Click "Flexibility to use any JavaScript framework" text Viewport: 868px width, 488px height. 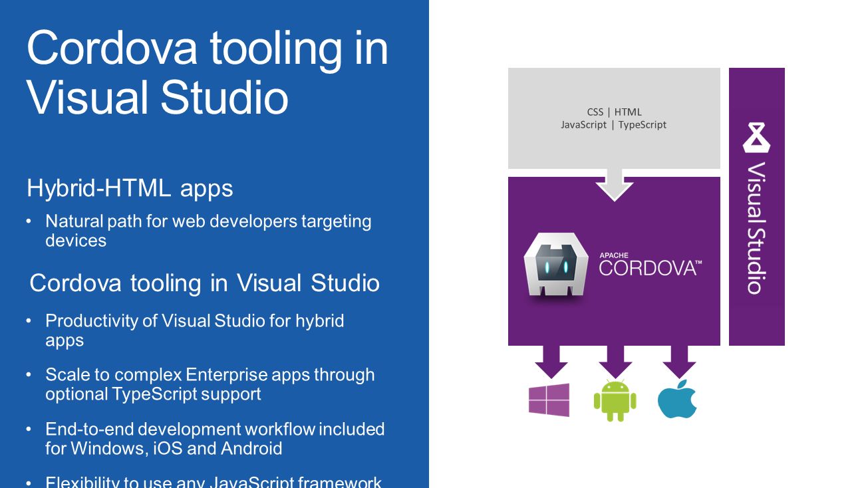tap(214, 481)
